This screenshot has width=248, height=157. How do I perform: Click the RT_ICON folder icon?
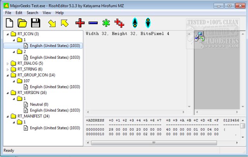14,34
